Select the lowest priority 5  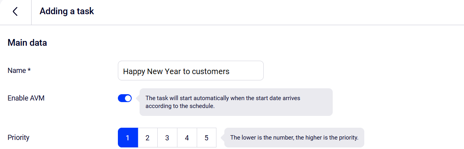207,138
